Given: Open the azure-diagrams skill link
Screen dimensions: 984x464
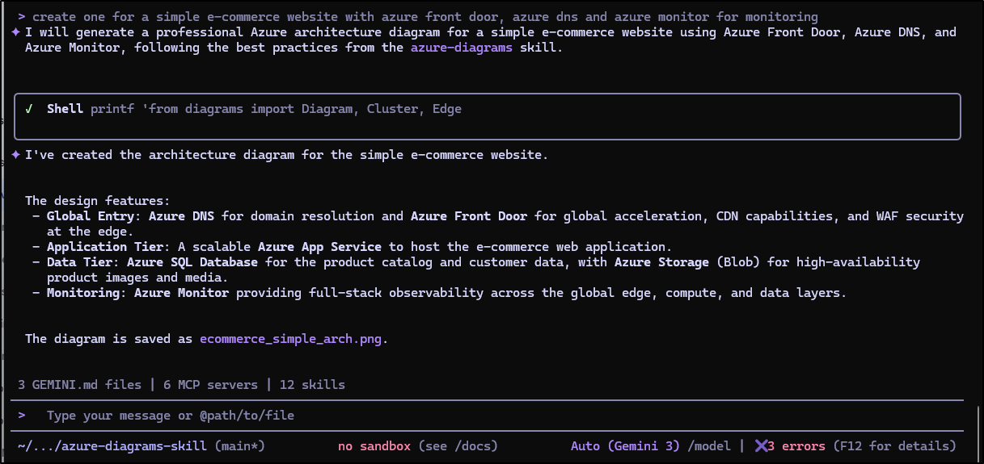Looking at the screenshot, I should 461,48.
